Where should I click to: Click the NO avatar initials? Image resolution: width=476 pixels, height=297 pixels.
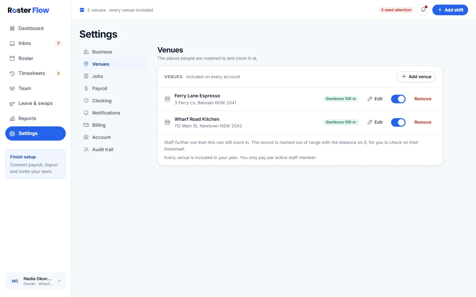tap(15, 281)
